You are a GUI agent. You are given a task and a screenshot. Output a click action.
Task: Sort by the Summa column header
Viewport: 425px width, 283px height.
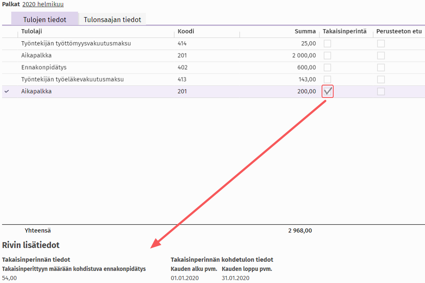[x=306, y=31]
